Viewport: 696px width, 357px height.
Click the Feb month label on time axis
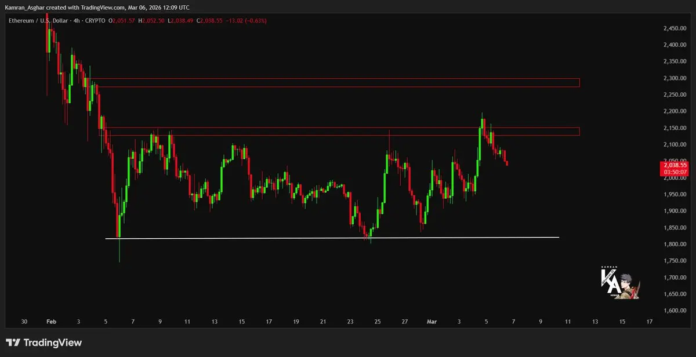pos(50,321)
